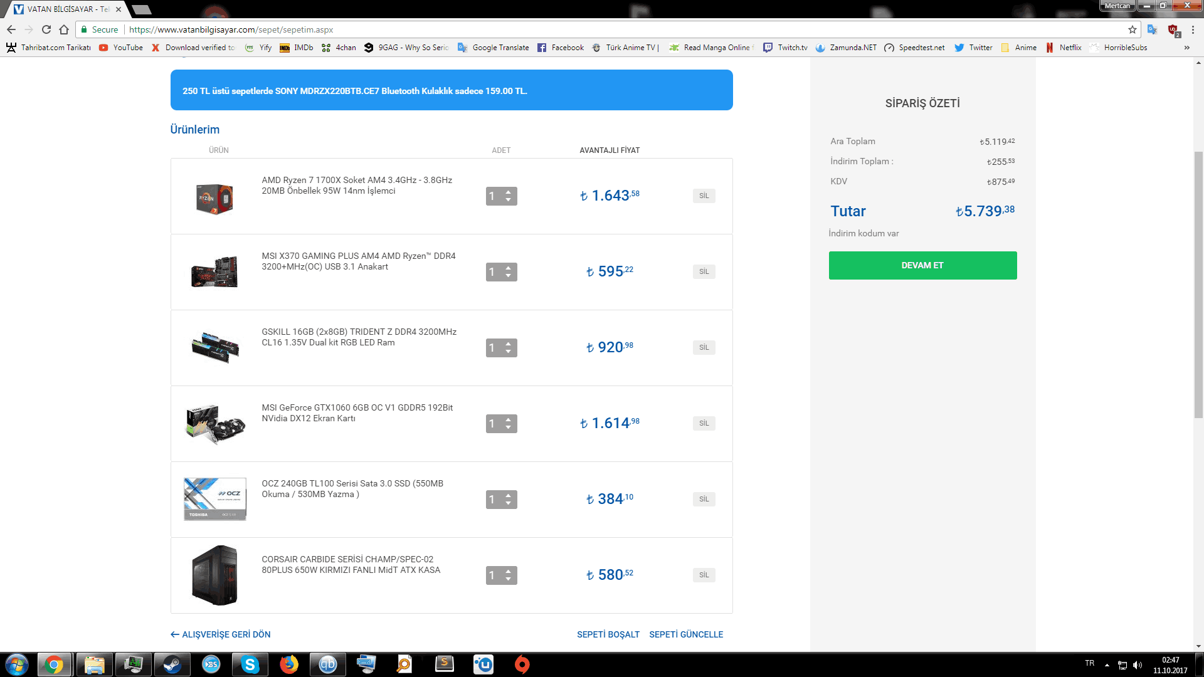Click the Sony headphone promotion banner

coord(451,90)
